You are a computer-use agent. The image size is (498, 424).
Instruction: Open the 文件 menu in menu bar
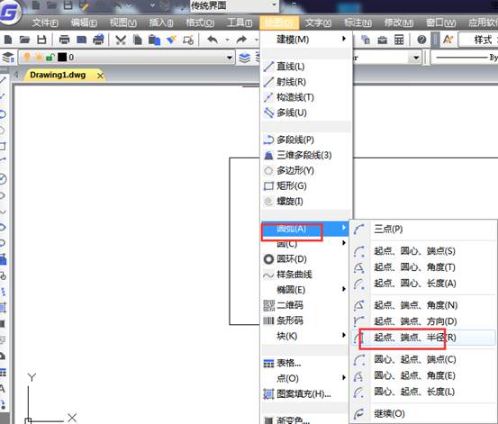45,23
